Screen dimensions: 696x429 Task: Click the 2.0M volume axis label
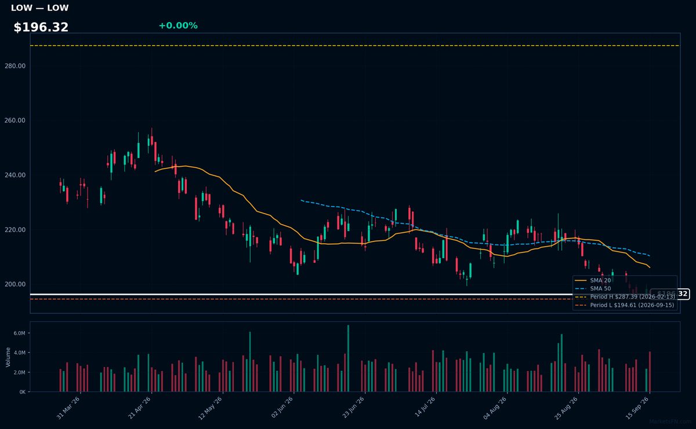[20, 372]
